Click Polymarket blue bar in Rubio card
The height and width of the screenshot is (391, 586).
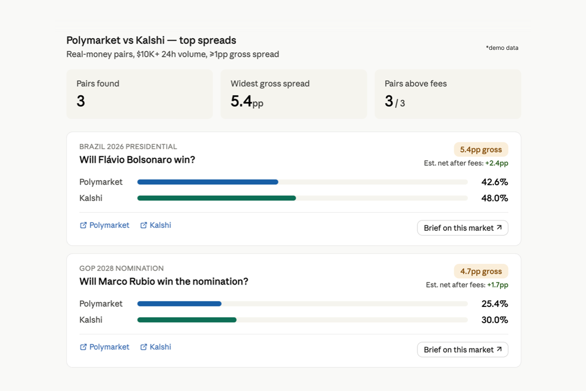(x=179, y=304)
